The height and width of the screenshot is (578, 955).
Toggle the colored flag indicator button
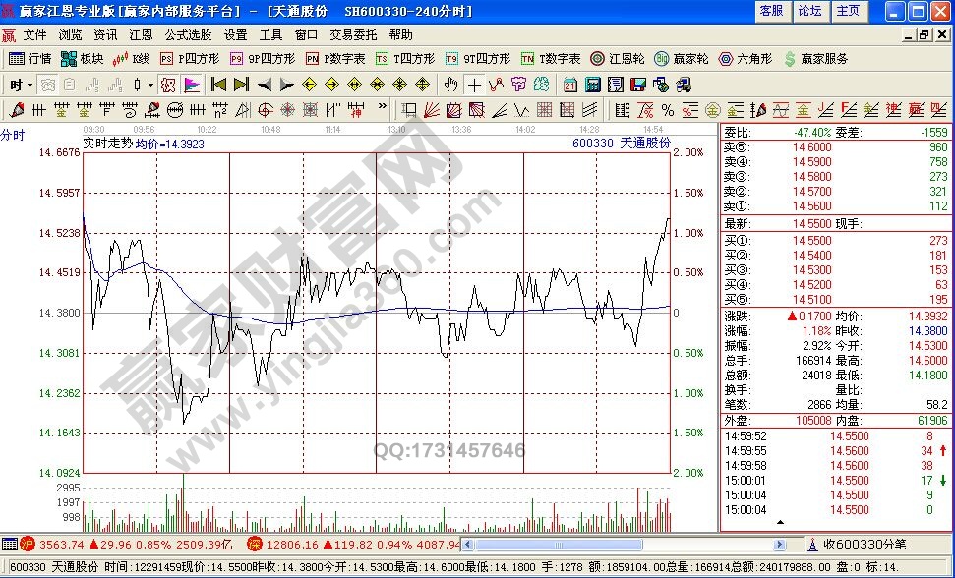tap(192, 85)
